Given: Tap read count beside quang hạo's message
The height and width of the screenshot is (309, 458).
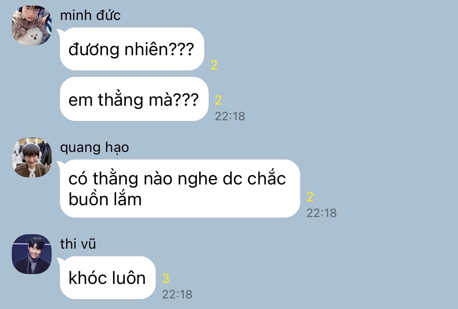Looking at the screenshot, I should click(x=310, y=197).
